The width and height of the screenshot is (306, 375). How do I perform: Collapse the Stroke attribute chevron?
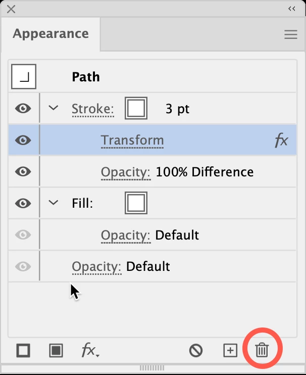point(53,108)
